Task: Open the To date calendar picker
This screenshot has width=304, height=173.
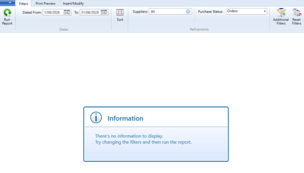Action: coord(104,12)
